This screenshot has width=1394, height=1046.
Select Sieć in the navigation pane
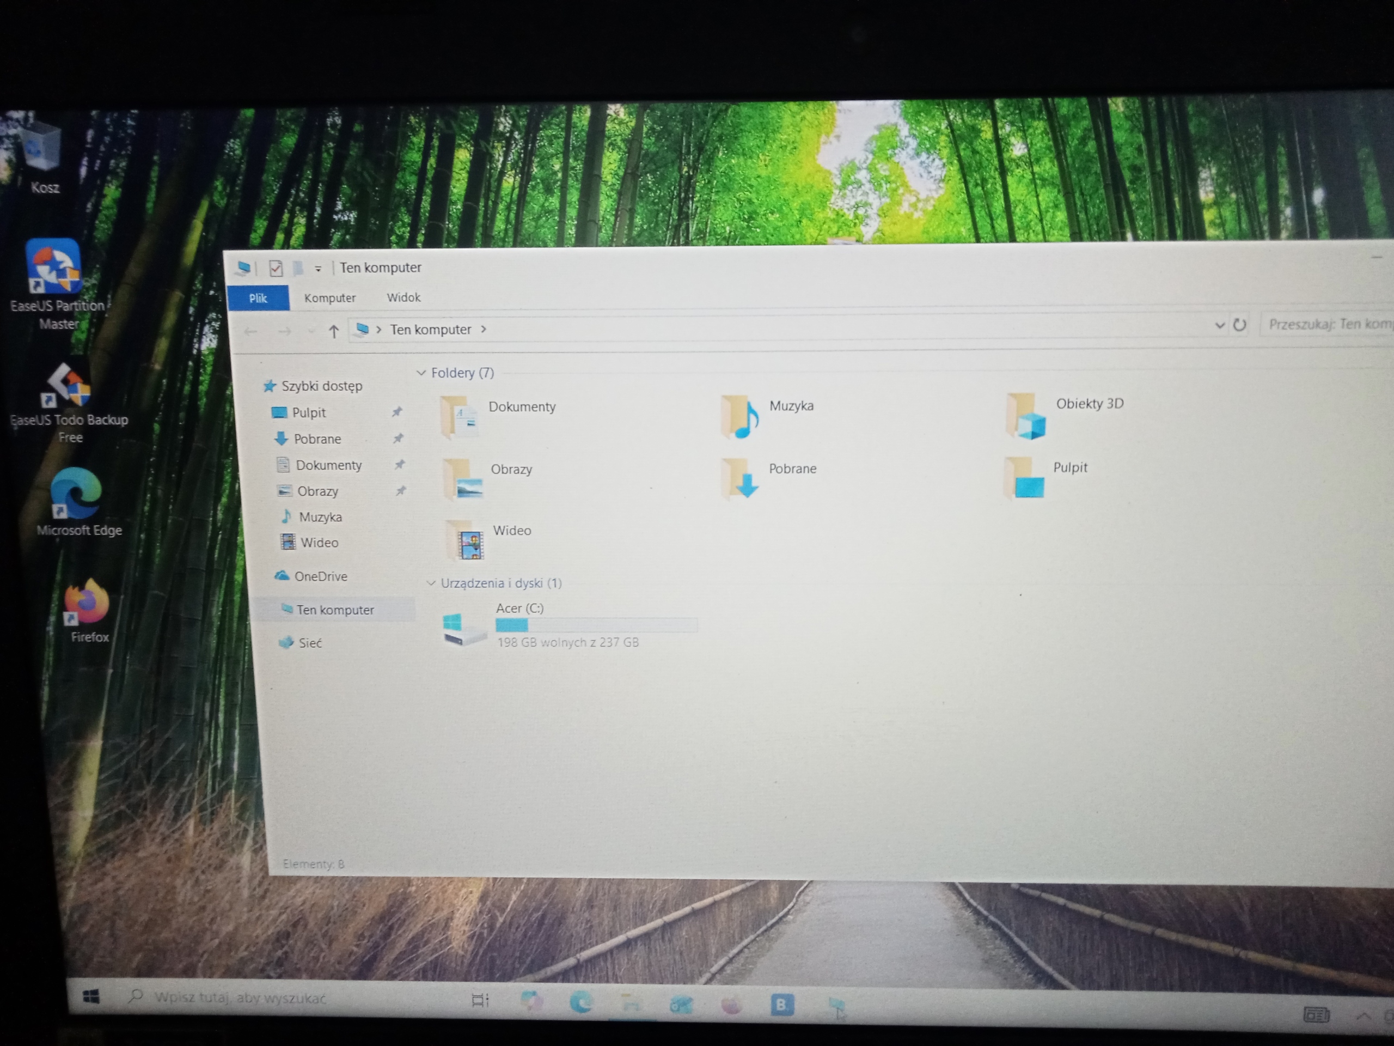309,643
